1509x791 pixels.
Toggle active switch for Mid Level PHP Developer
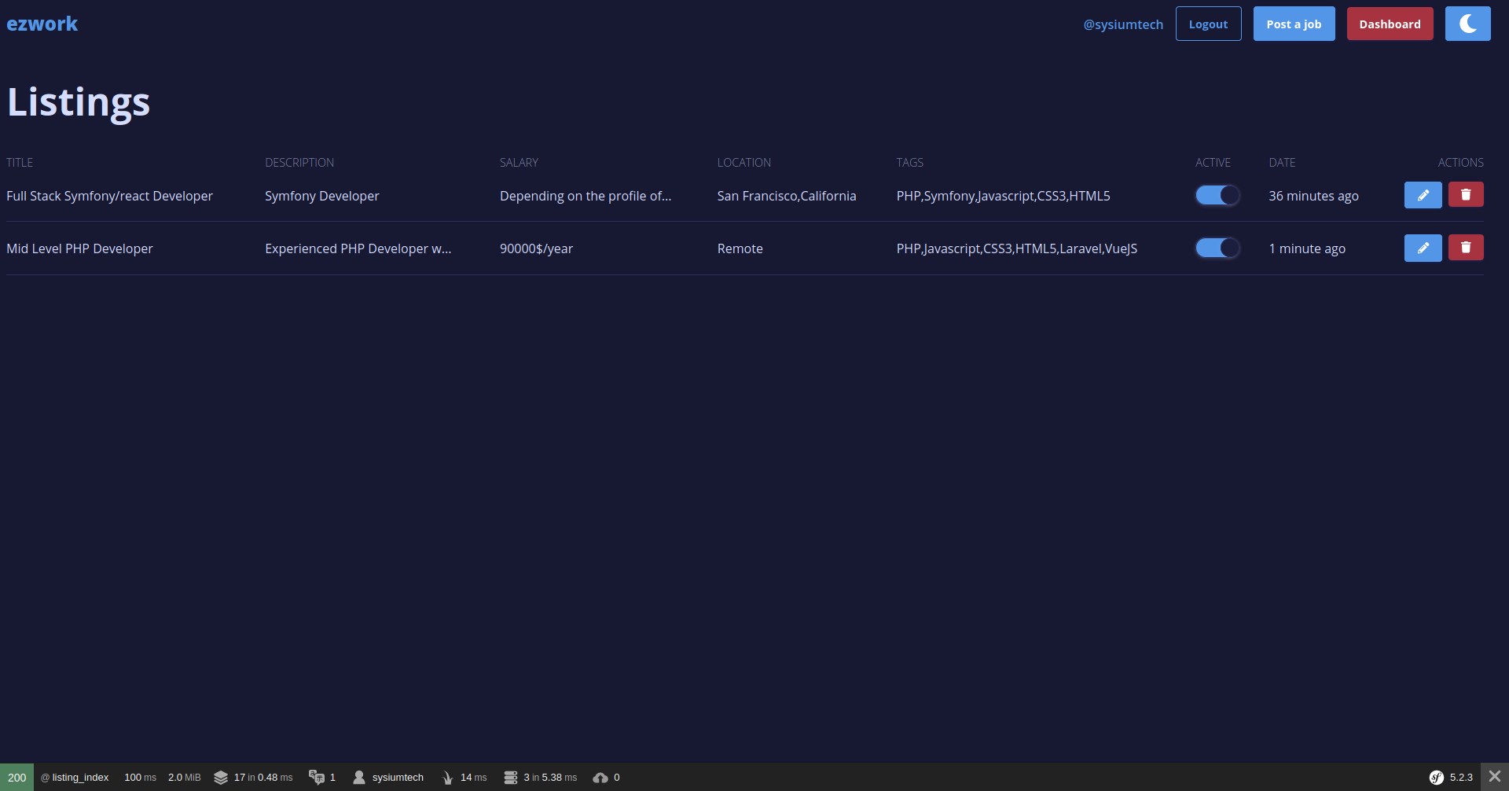[x=1217, y=248]
